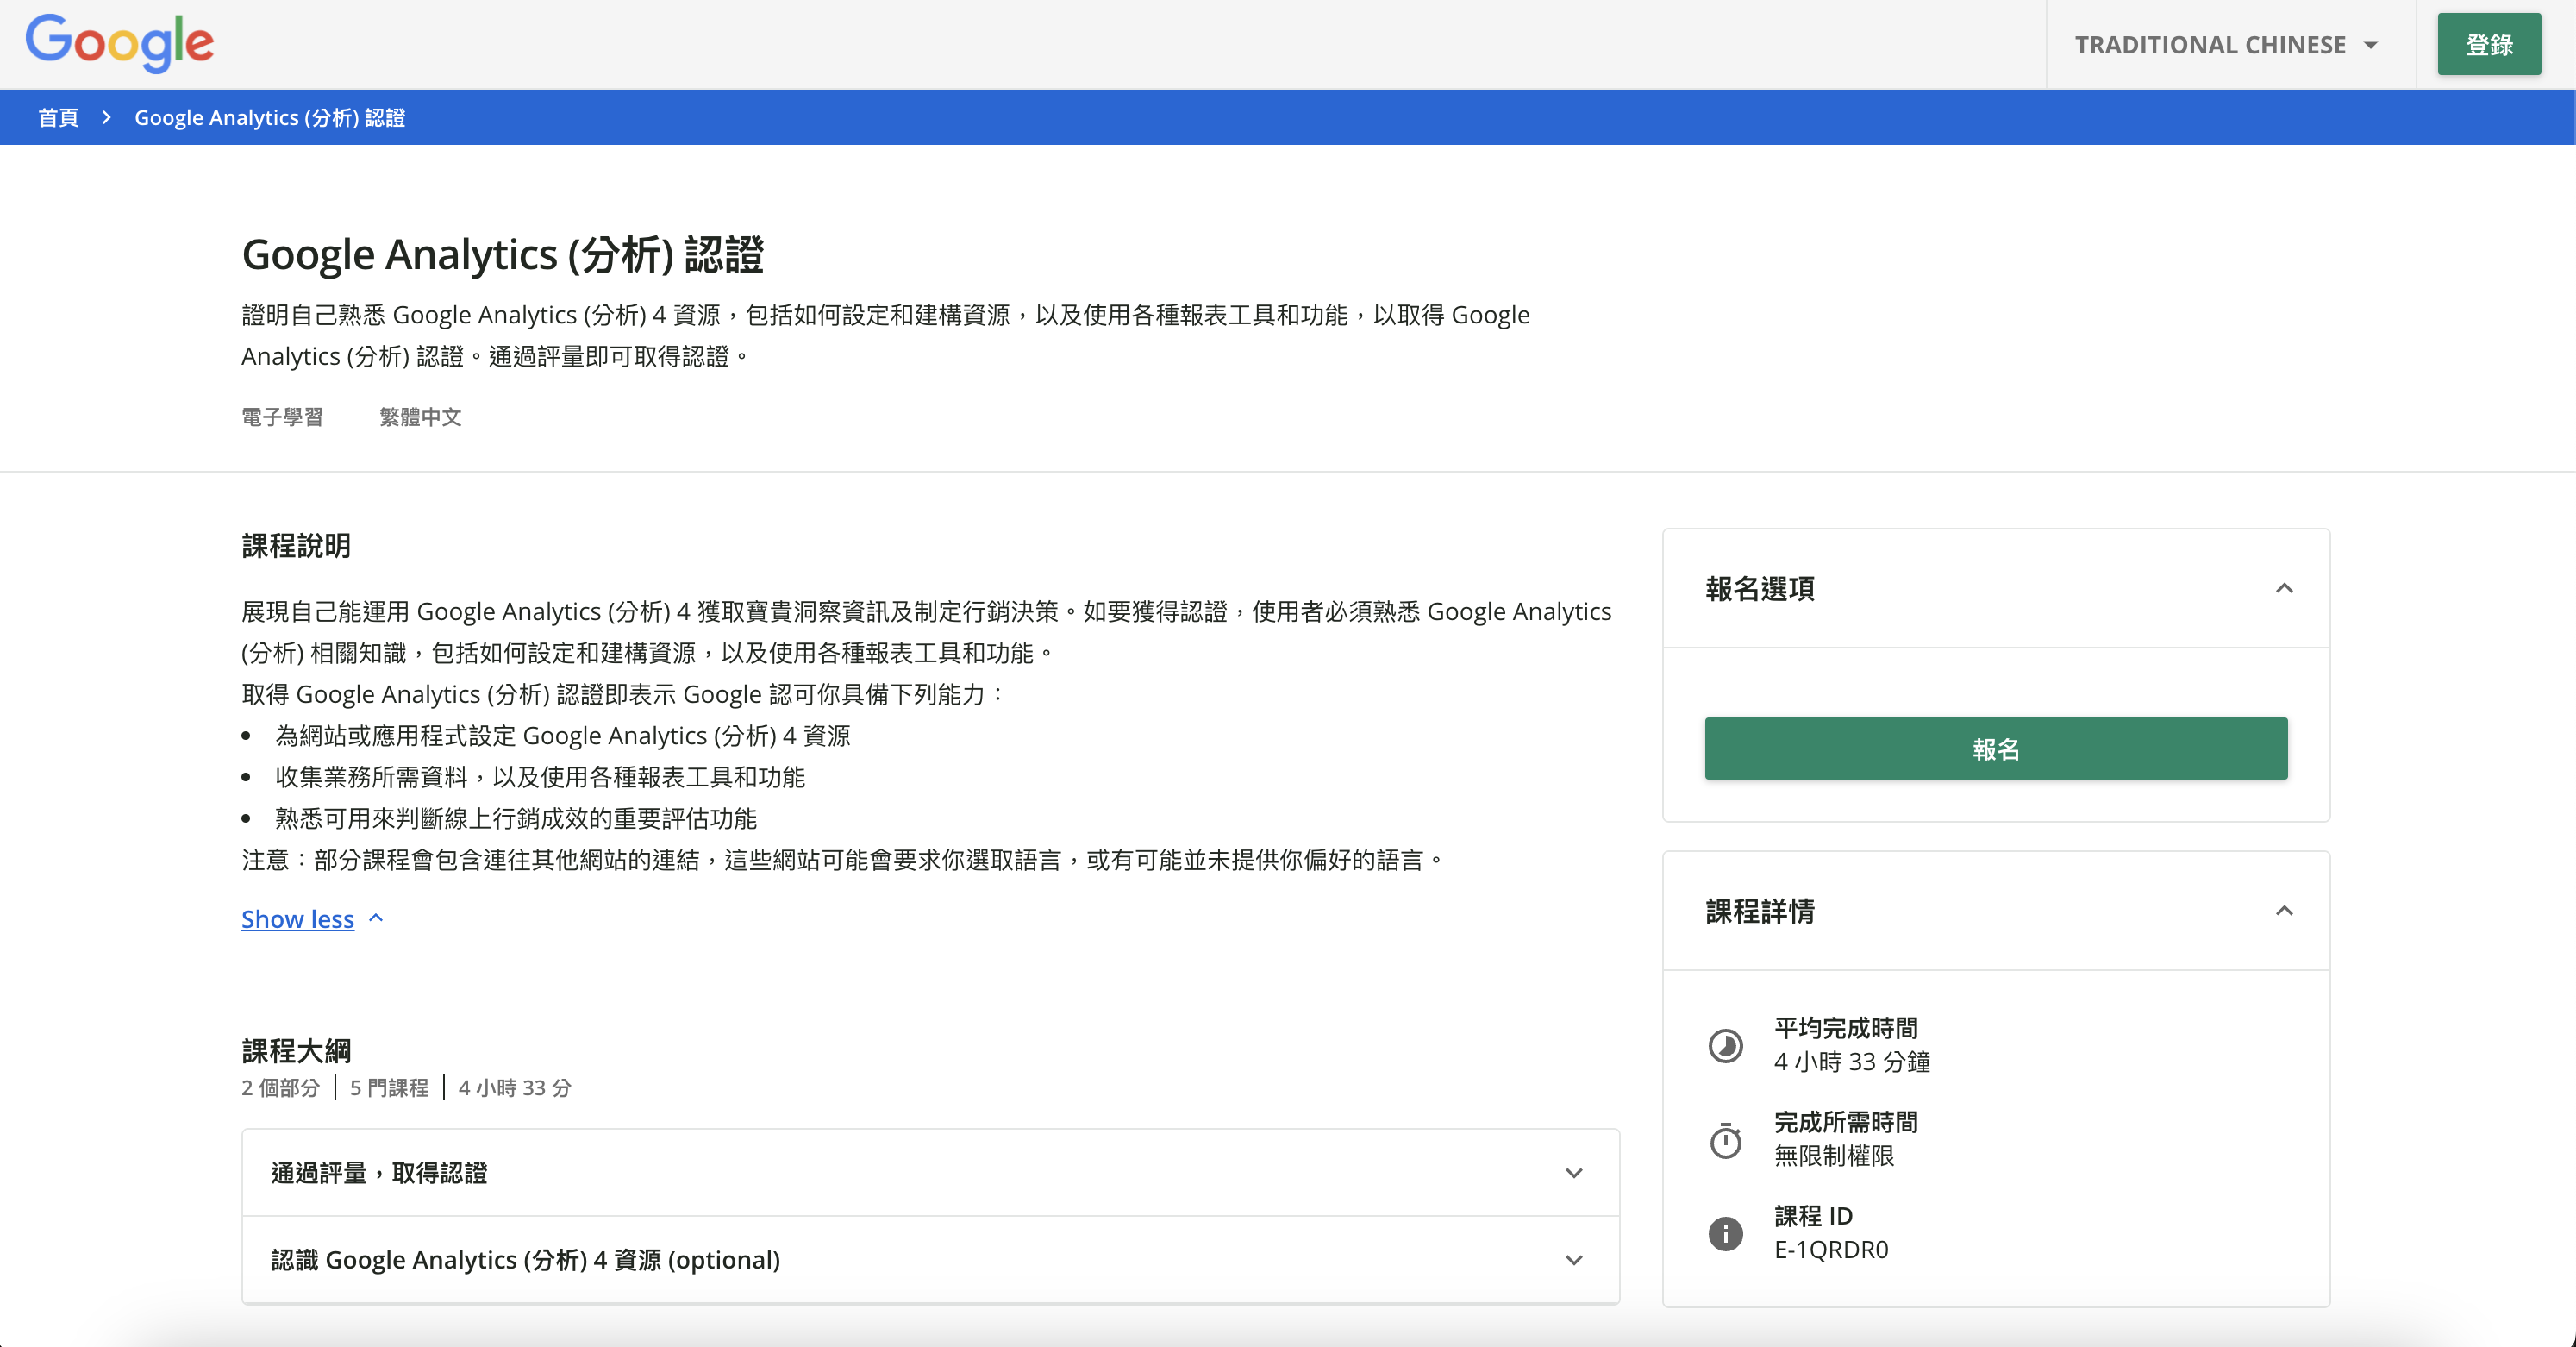Click the course ID E-1QRDR0 text

coord(1830,1250)
